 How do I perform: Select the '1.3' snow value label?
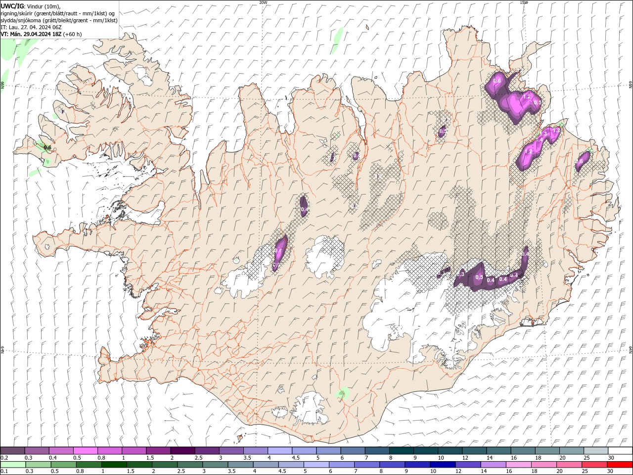[543, 134]
